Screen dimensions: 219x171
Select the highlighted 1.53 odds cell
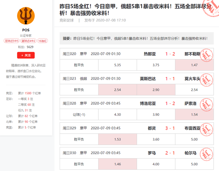click(x=118, y=139)
